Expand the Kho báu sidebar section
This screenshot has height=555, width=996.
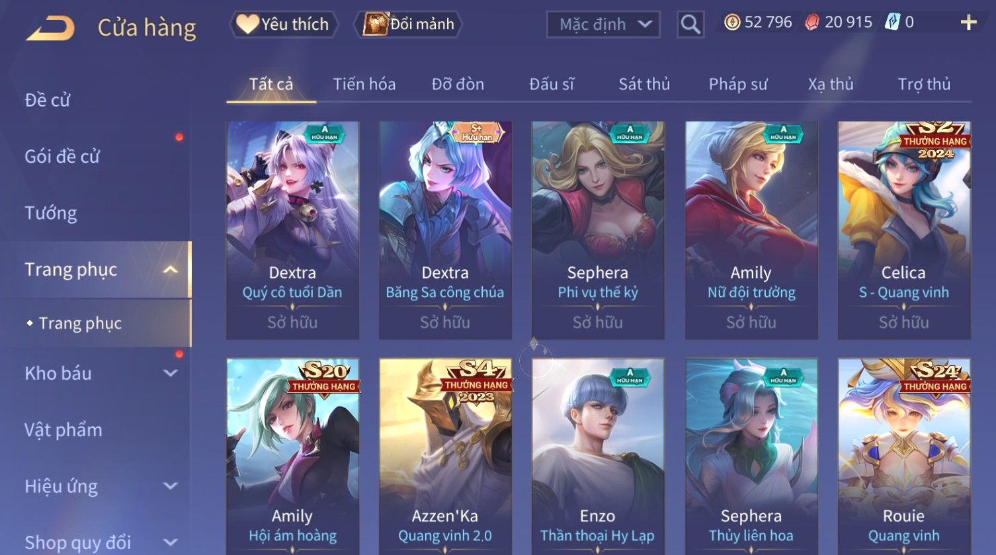point(170,373)
